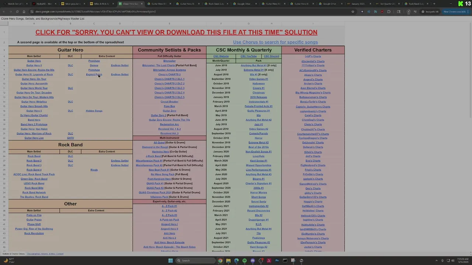The image size is (472, 265).
Task: Open Akazu's Charts link
Action: pyautogui.click(x=313, y=75)
